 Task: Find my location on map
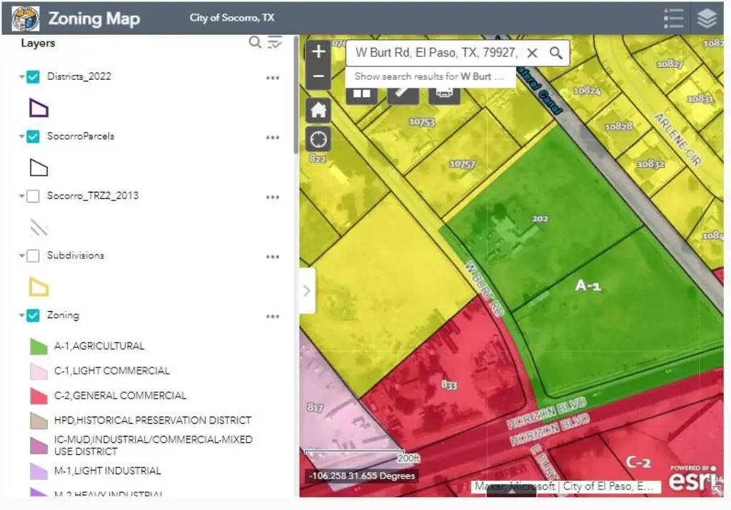(x=318, y=139)
